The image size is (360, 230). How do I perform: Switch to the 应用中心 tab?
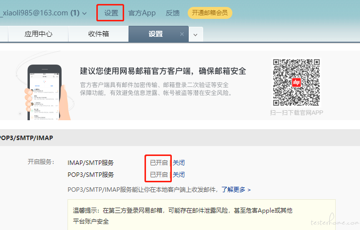click(x=38, y=34)
